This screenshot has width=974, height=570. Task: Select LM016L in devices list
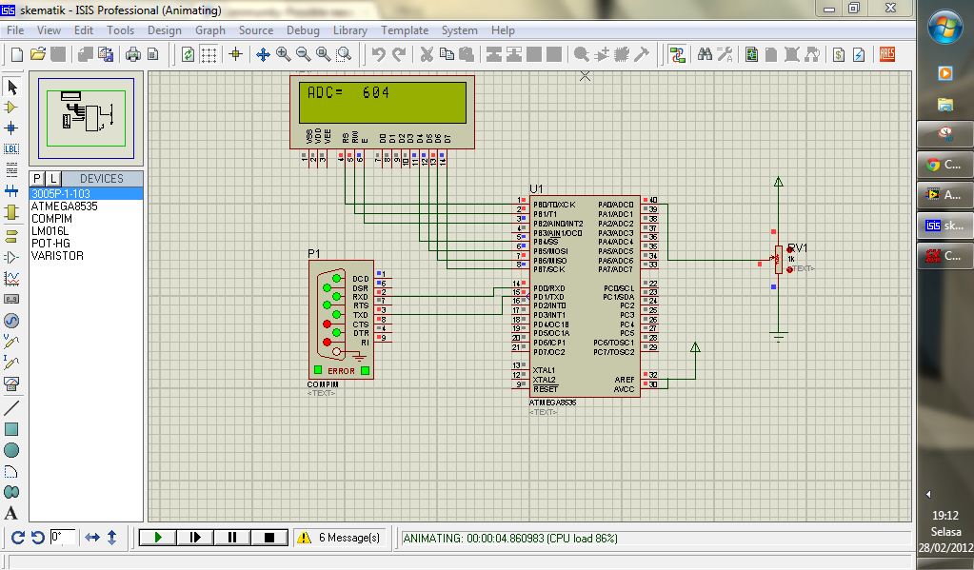pyautogui.click(x=86, y=231)
